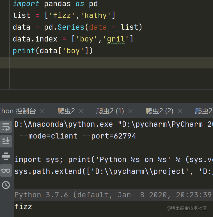The height and width of the screenshot is (217, 213).
Task: Click the Python 3.7.6 version line
Action: (84, 195)
